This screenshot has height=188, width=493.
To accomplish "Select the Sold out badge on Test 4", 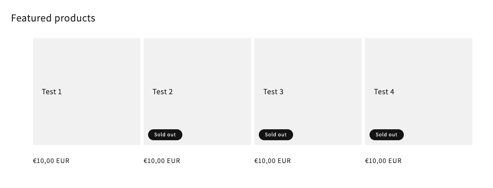I will [x=387, y=135].
